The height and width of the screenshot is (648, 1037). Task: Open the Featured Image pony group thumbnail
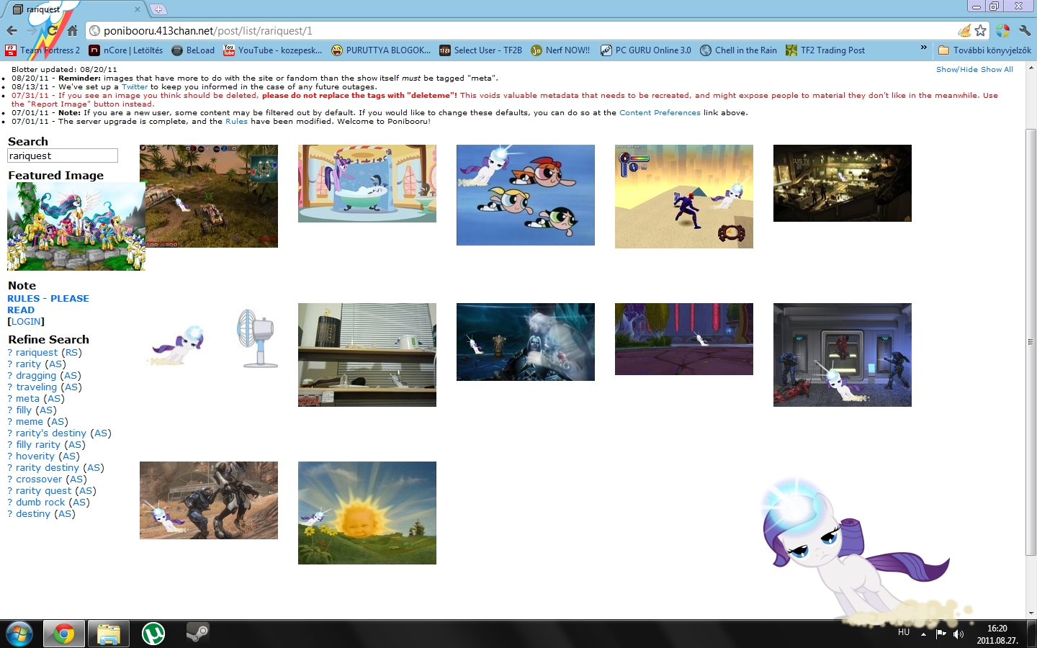[x=76, y=226]
